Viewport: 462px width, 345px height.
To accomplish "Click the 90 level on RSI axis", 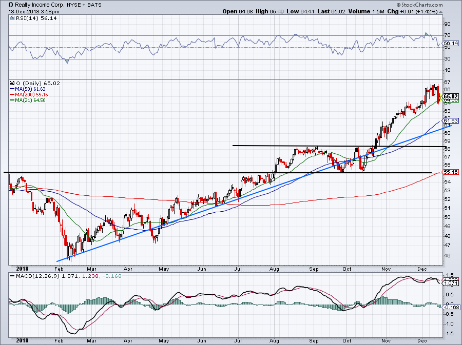I will [x=447, y=24].
